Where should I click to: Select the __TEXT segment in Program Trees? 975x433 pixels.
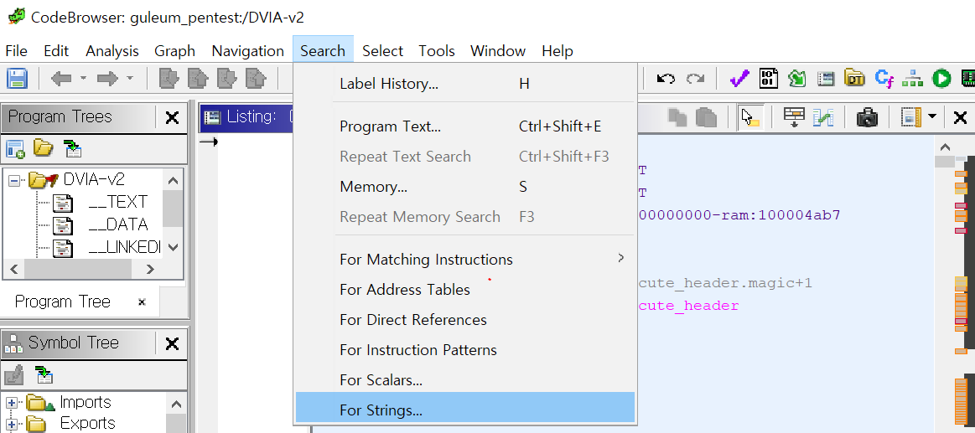(118, 203)
